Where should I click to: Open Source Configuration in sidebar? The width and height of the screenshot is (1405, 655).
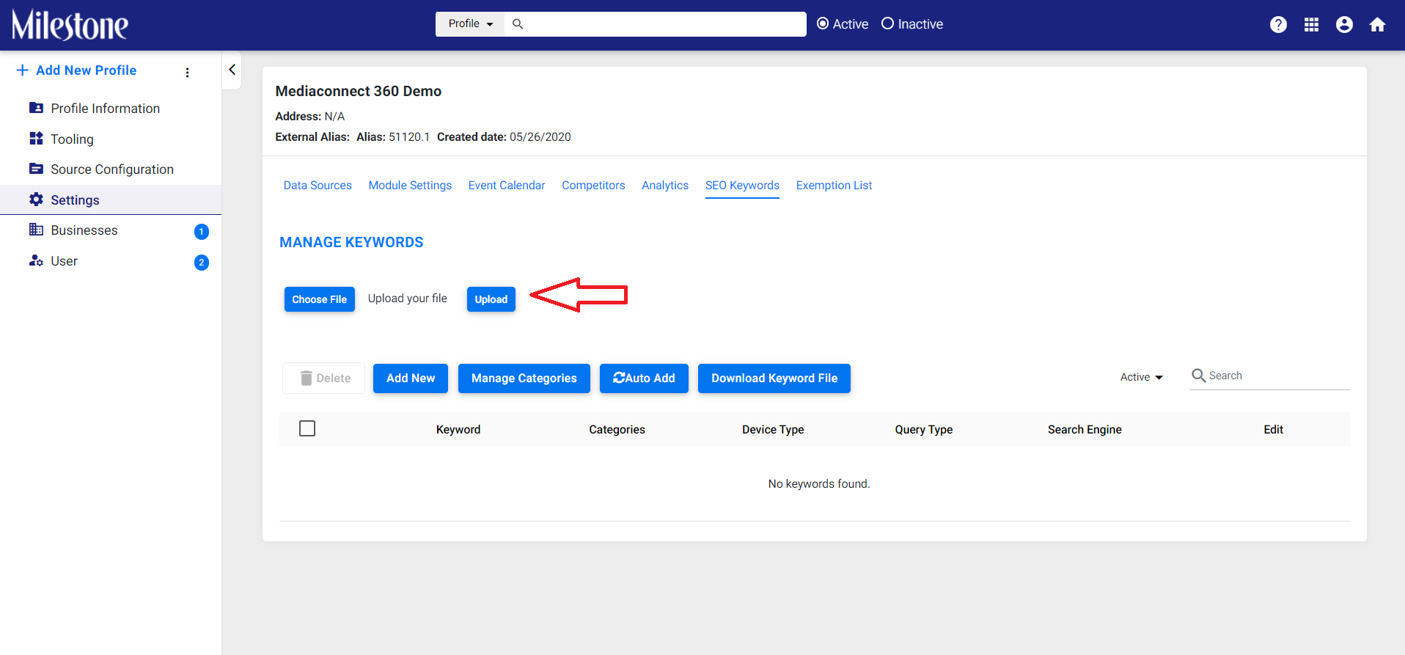111,169
